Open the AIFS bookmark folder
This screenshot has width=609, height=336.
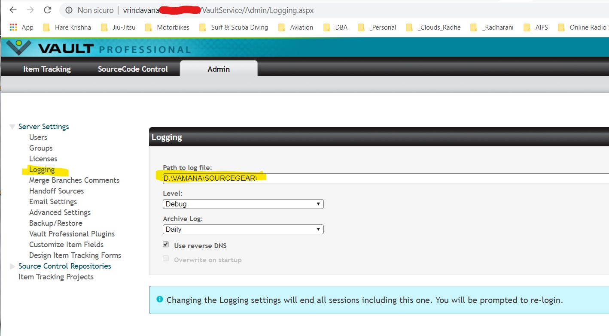(x=536, y=27)
